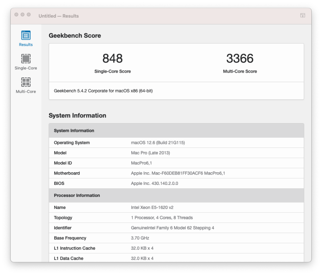Click the multi-core score 3366
This screenshot has height=275, width=322.
pos(240,58)
